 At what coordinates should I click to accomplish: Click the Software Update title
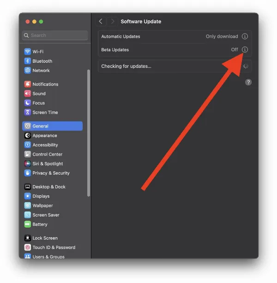point(141,22)
